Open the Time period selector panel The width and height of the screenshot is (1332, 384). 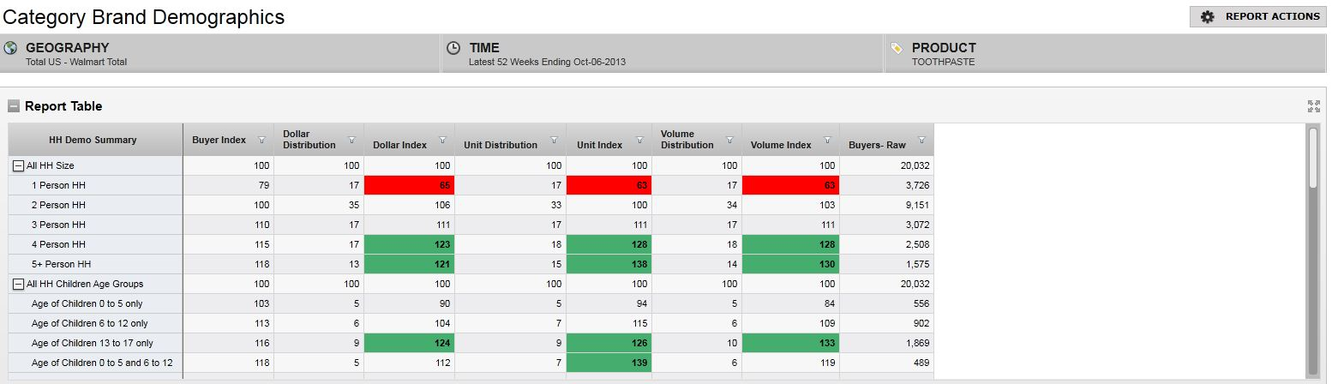(x=662, y=53)
